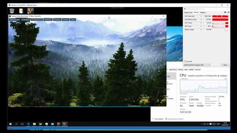Expand the GPU Memory Clock sensor dropdown

point(201,20)
